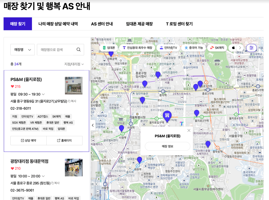Toggle the 인터넷/TV filter chip
This screenshot has height=200, width=269.
pyautogui.click(x=168, y=48)
